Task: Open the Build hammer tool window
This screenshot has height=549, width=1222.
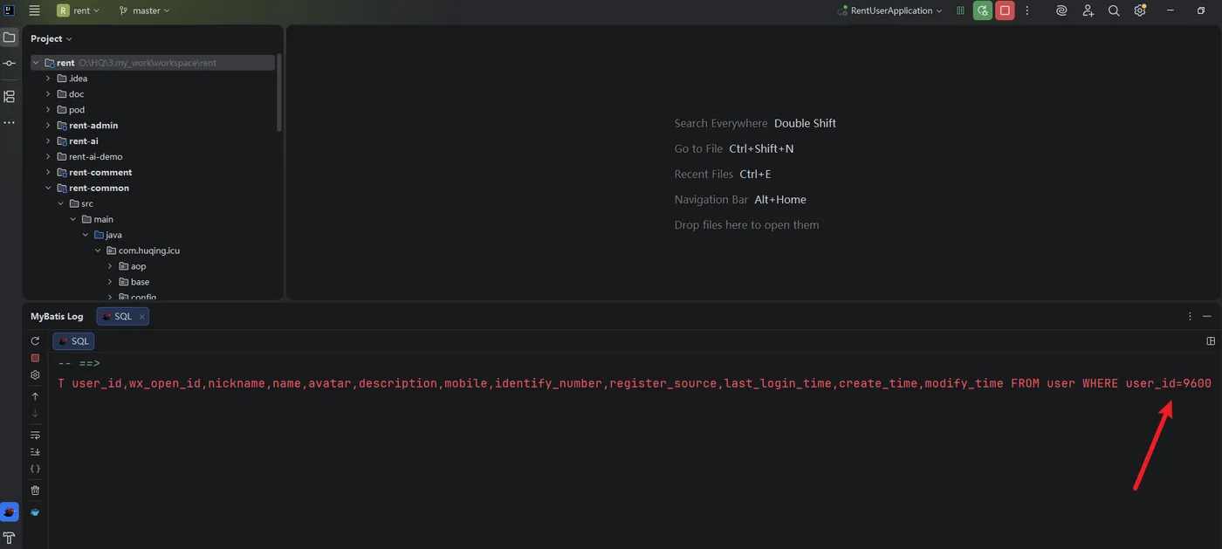Action: (x=10, y=537)
